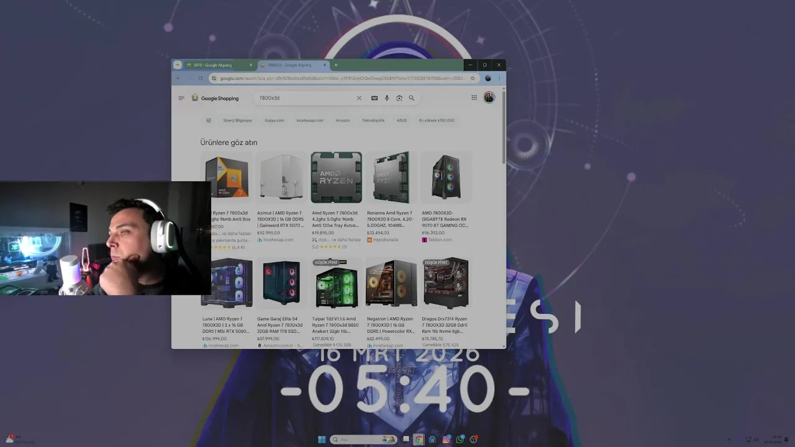Open 'Amd Ryzen 7 7800x3d 4.2ghz' tray listing
This screenshot has width=795, height=447.
click(x=335, y=219)
